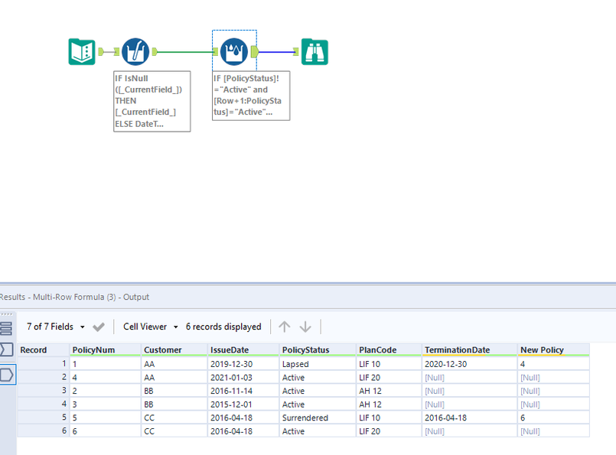Click the Multi-Row Formula output anchor
This screenshot has height=455, width=616.
tap(255, 52)
